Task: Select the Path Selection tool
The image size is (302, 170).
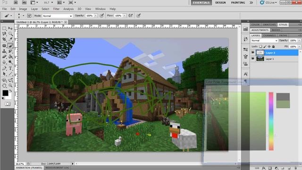Action: pos(4,74)
